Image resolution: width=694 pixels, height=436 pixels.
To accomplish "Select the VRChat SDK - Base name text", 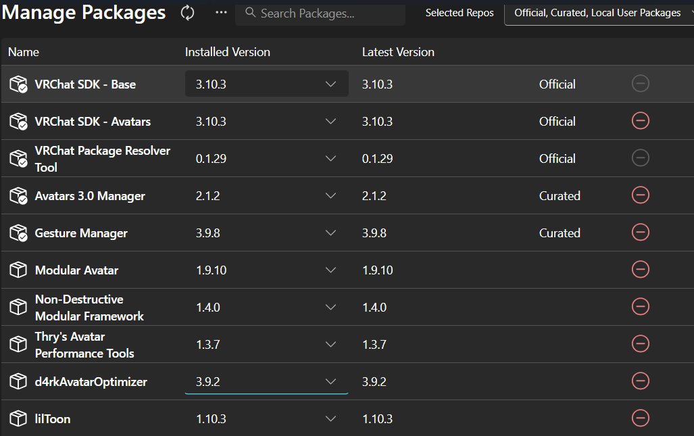I will point(85,84).
